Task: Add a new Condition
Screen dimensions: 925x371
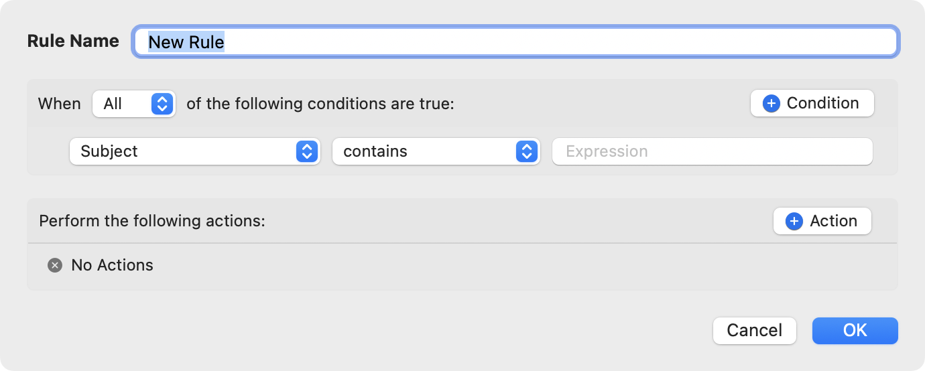Action: (x=812, y=104)
